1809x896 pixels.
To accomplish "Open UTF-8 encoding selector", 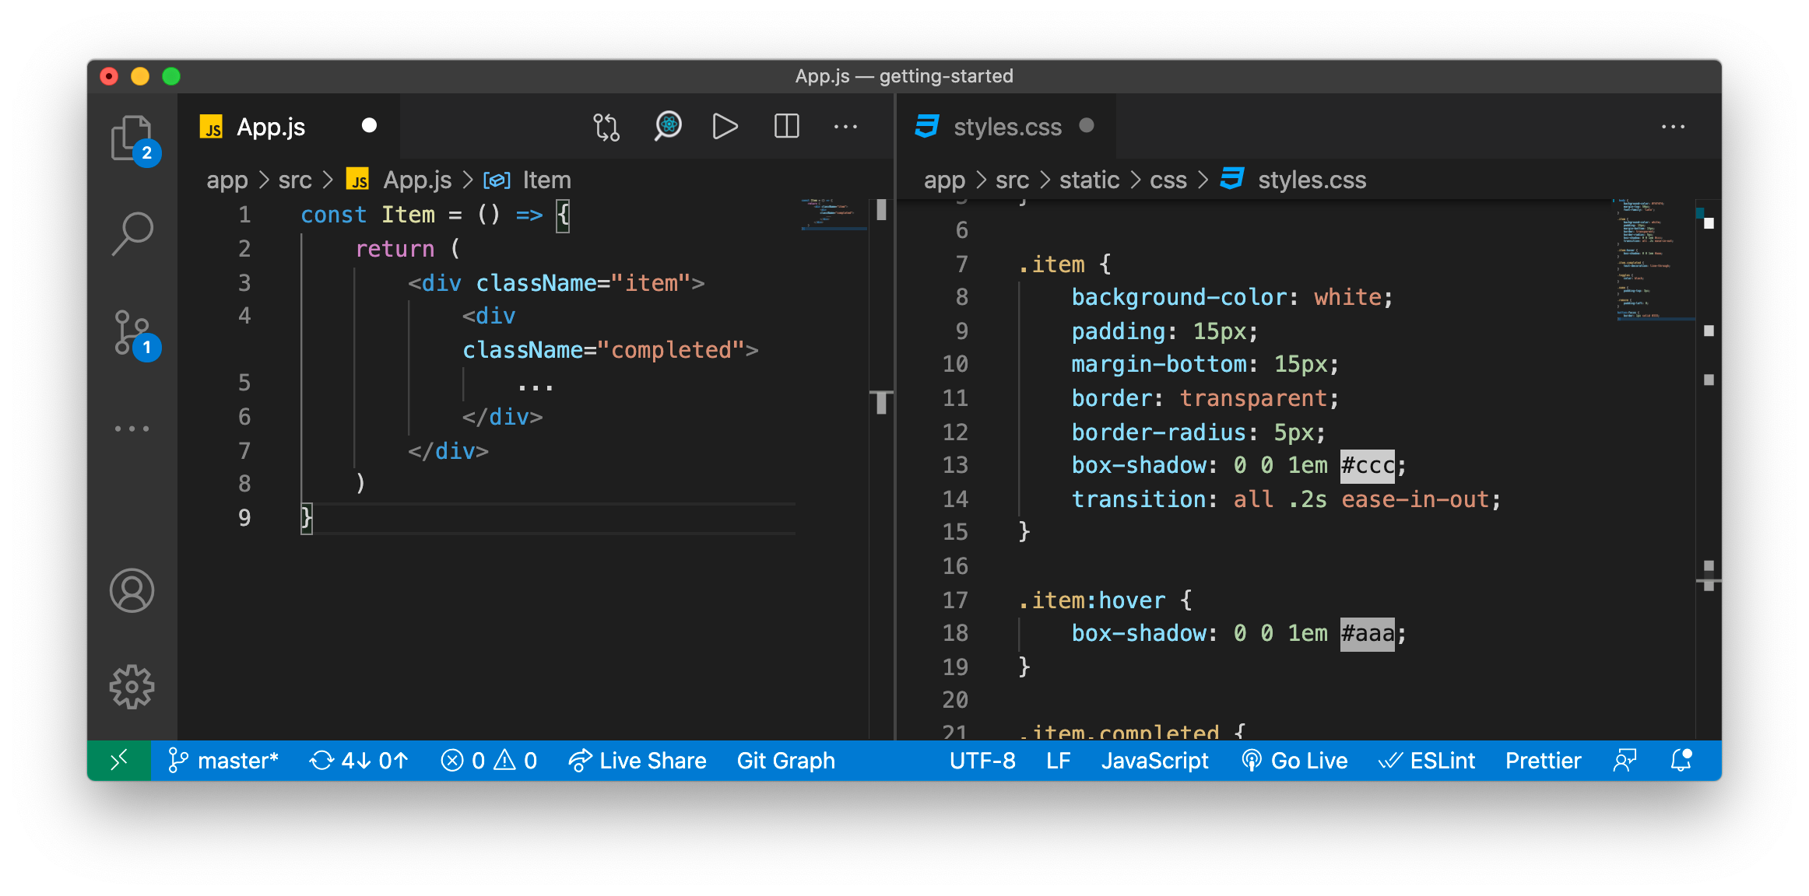I will point(982,761).
